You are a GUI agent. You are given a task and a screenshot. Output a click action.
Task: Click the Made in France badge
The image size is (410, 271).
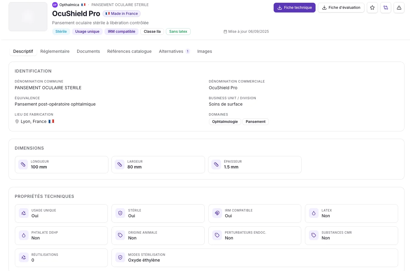[x=121, y=14]
